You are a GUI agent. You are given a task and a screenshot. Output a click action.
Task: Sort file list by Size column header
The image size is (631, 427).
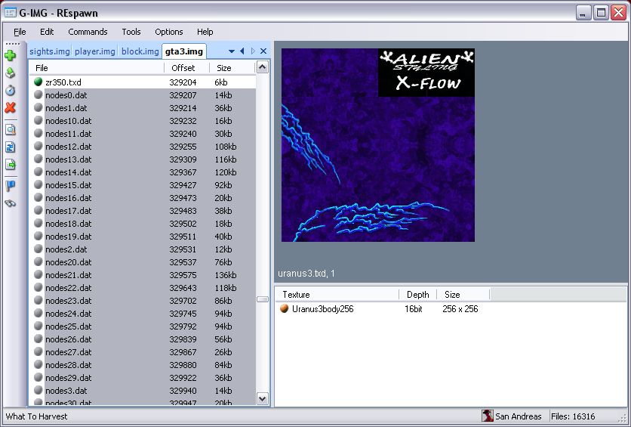coord(232,68)
